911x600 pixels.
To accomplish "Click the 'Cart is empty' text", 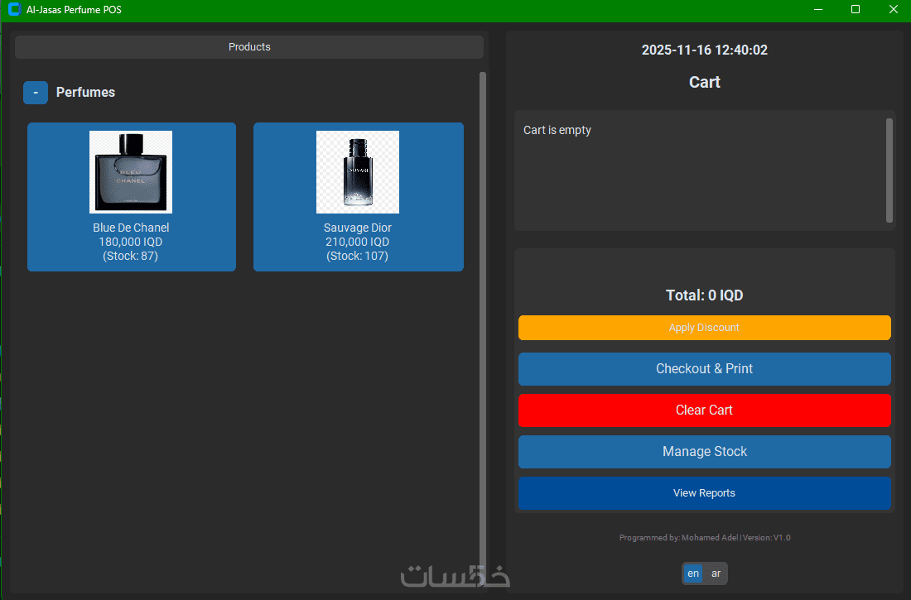I will pos(557,130).
